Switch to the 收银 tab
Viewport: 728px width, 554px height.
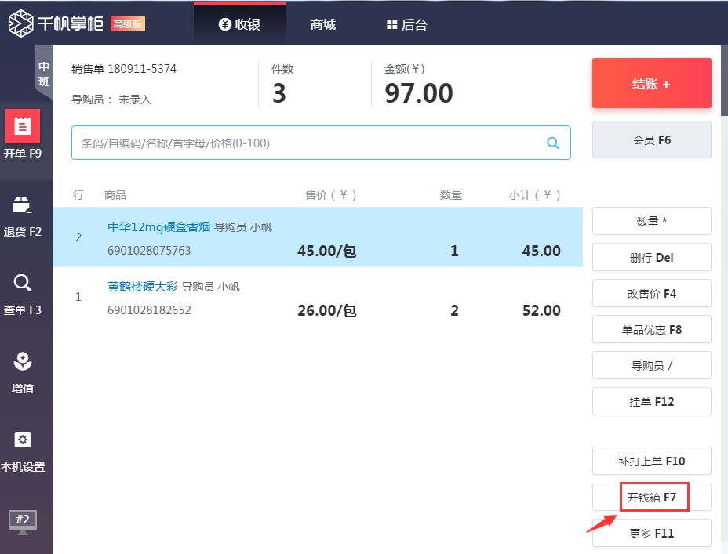tap(239, 24)
